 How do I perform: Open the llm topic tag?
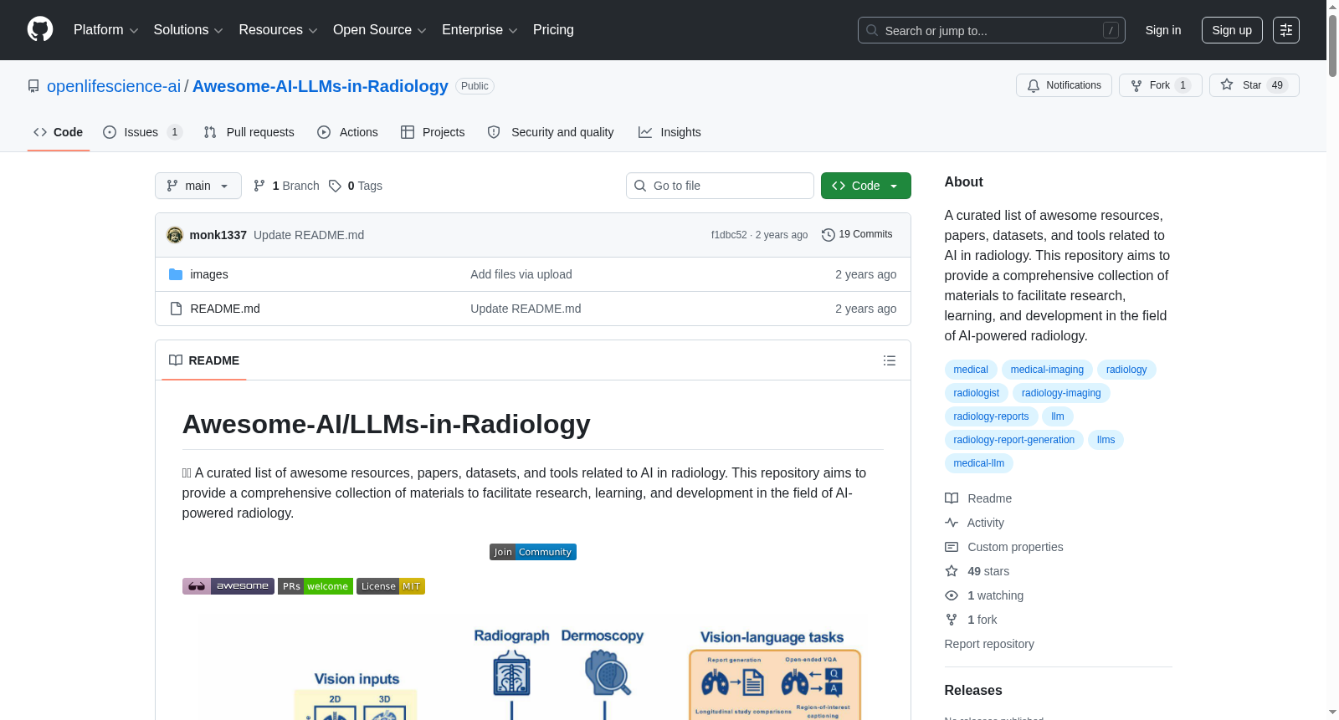[1058, 416]
